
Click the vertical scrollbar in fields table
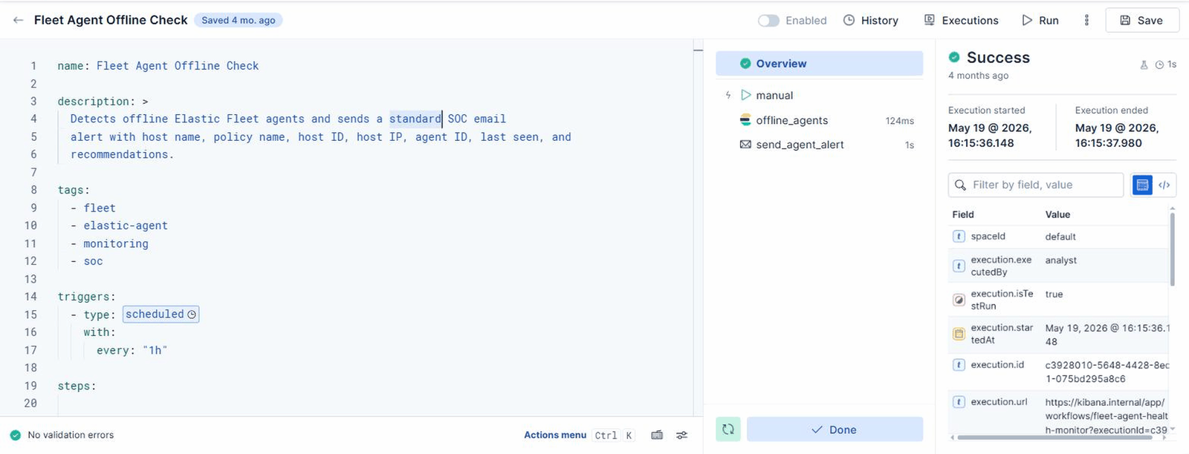click(x=1173, y=249)
